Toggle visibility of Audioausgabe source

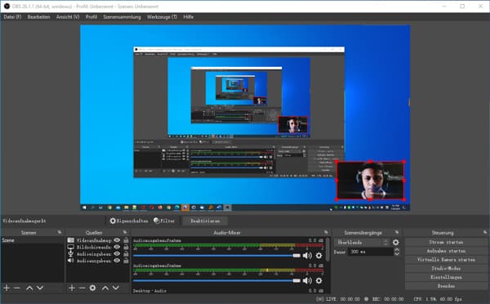(117, 261)
